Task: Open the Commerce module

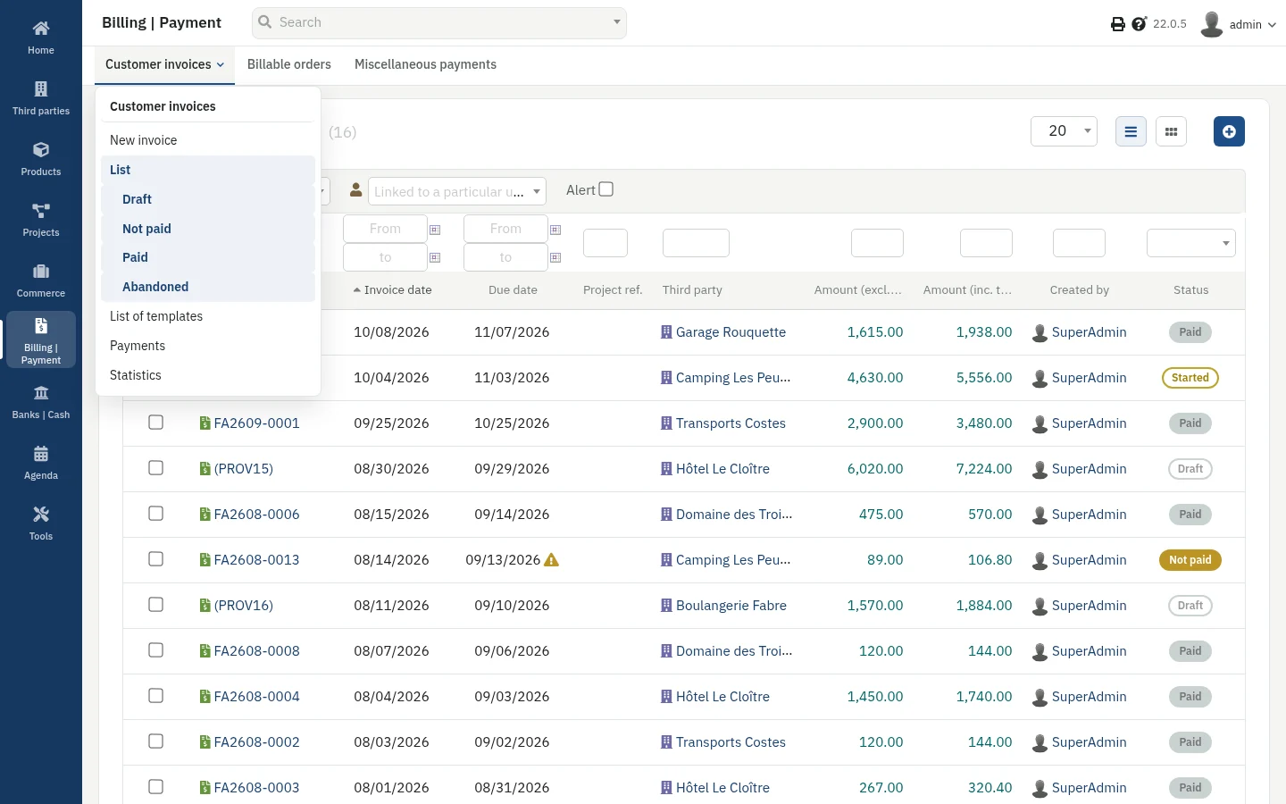Action: tap(41, 281)
